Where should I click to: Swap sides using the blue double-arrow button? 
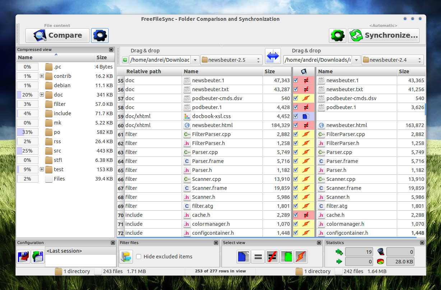click(273, 56)
